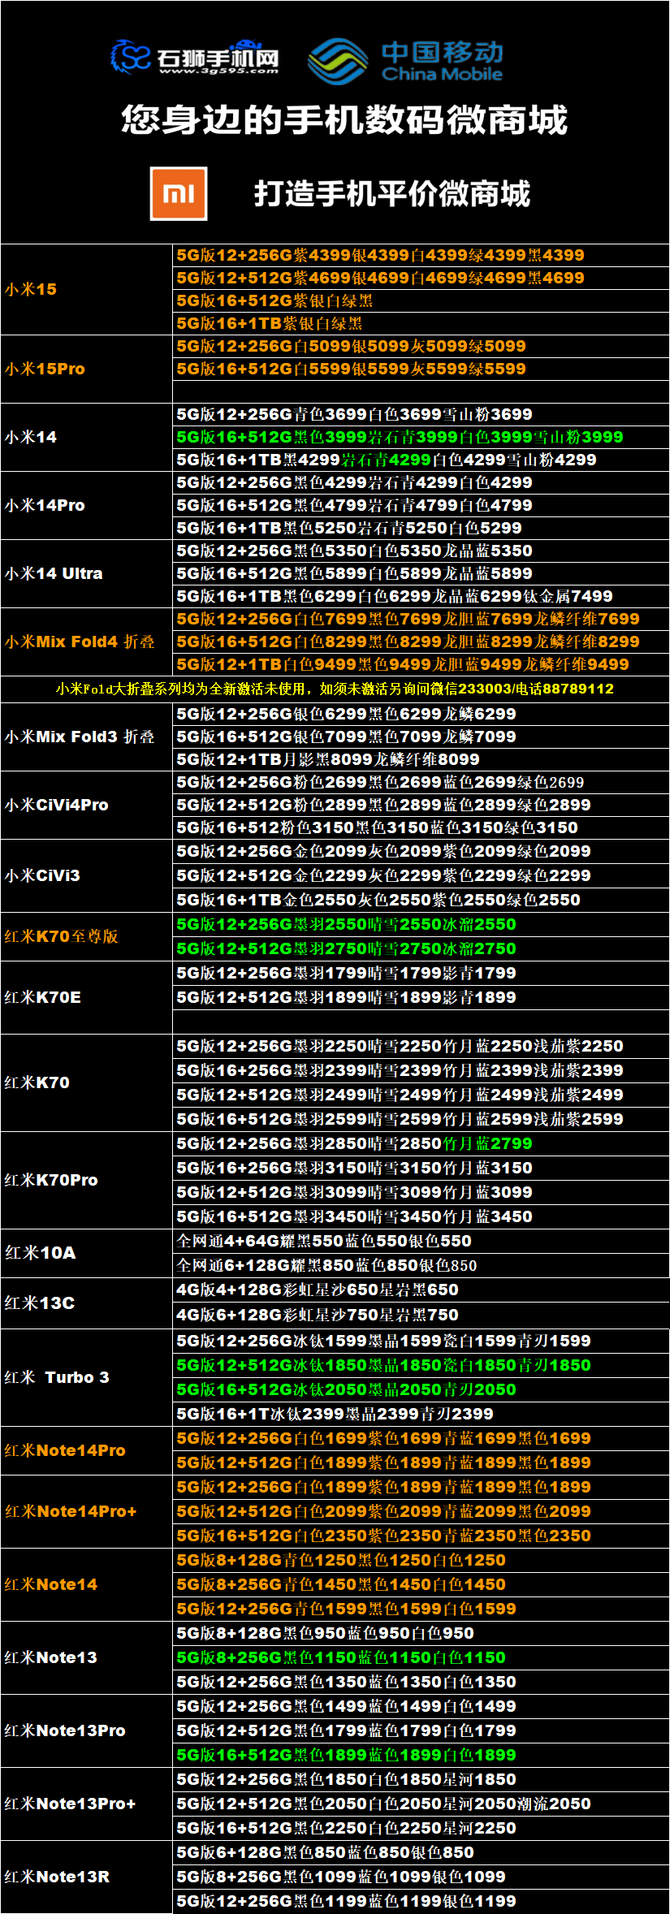The image size is (670, 1914).
Task: Click the 小米15 12+256G row priced 4399
Action: tap(421, 255)
